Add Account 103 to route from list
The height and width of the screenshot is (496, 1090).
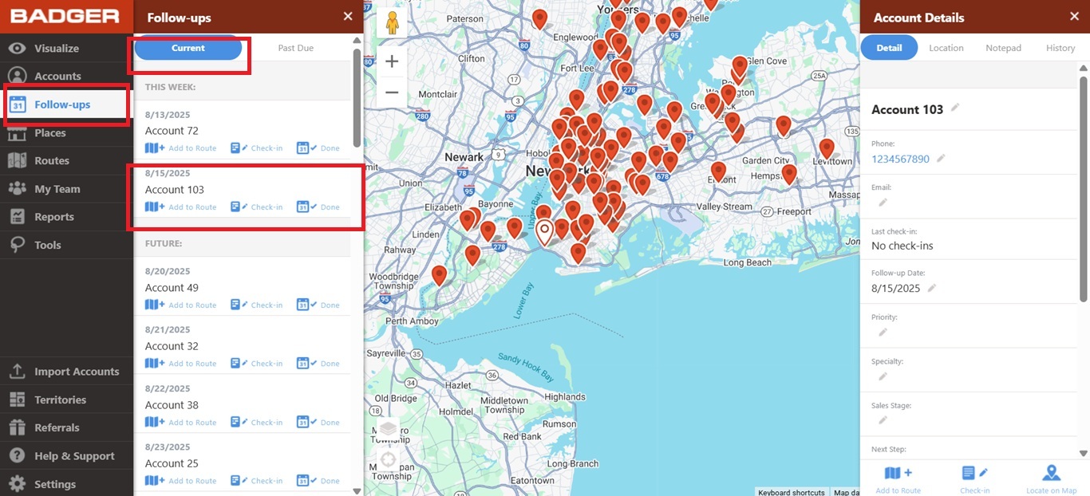181,207
